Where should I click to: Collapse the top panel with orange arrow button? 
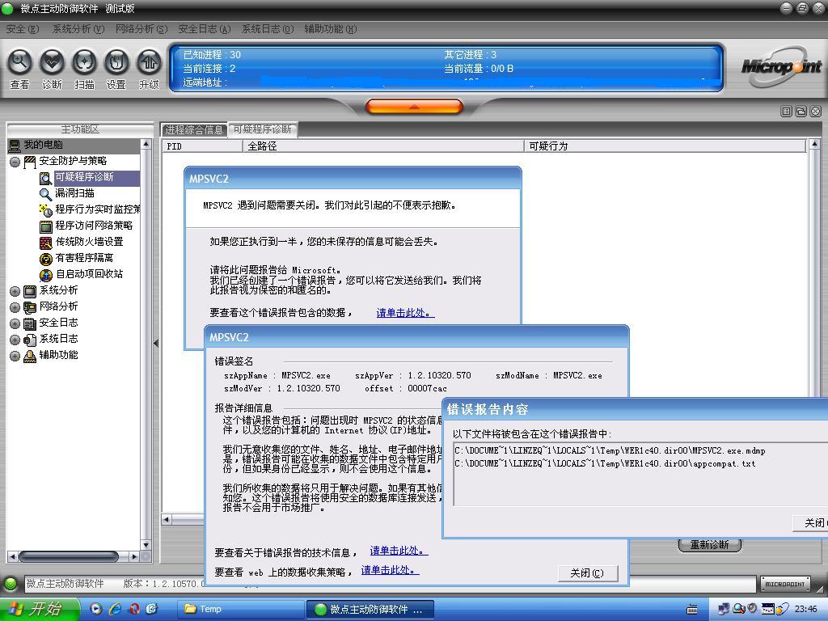pos(414,107)
